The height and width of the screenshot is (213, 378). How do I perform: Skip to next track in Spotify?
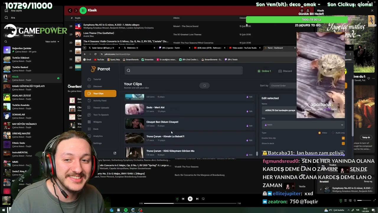click(x=197, y=199)
